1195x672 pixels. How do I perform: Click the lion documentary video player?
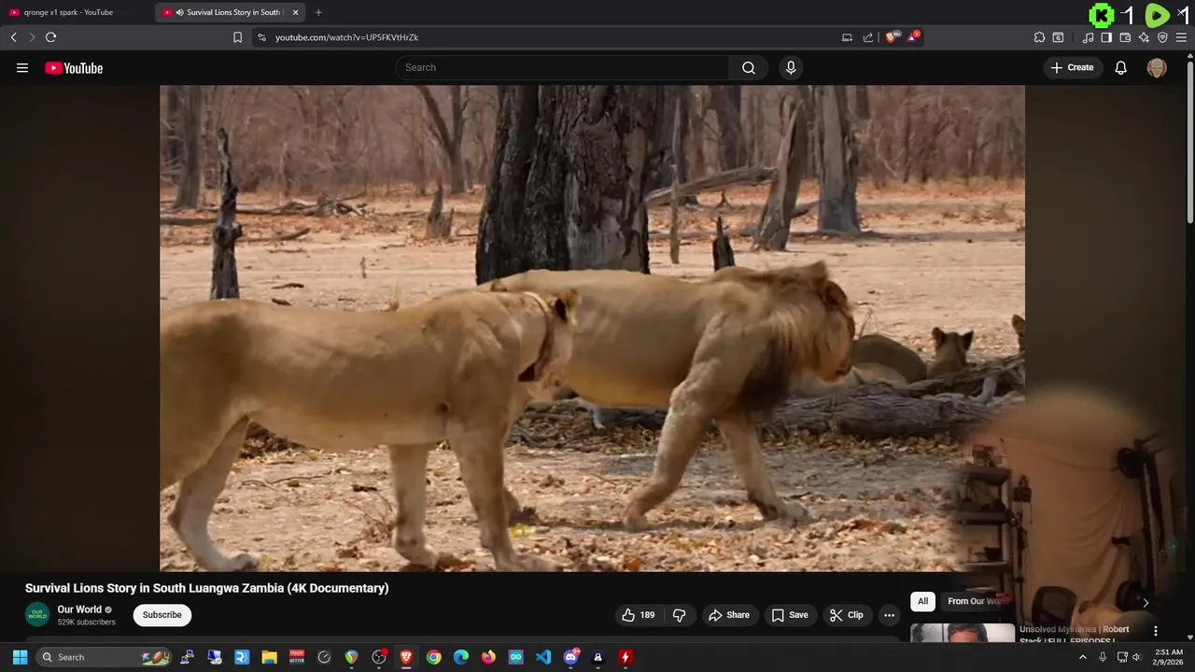(x=592, y=328)
